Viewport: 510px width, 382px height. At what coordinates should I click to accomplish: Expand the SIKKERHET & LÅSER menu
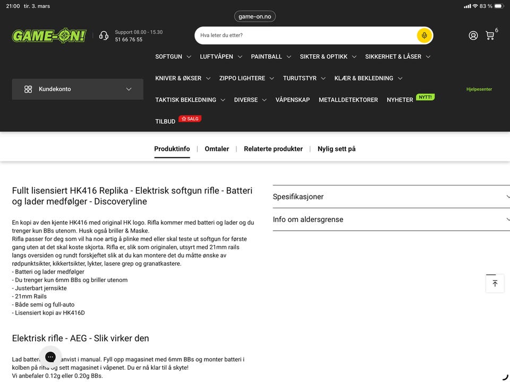click(397, 57)
